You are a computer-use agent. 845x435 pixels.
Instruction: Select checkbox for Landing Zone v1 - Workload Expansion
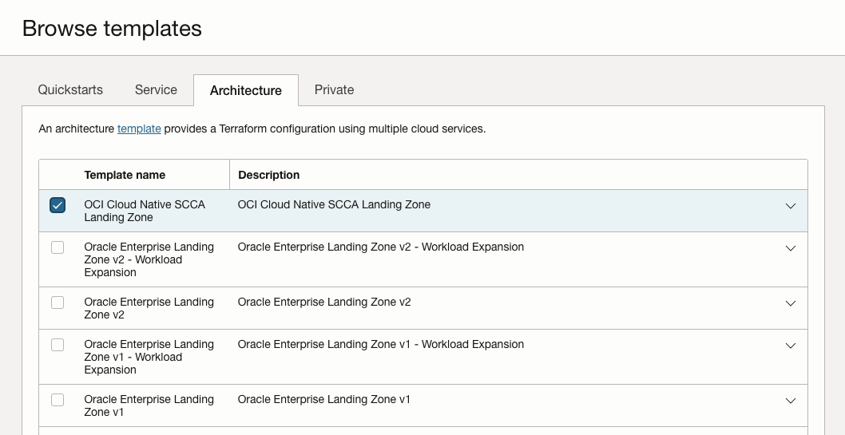58,345
